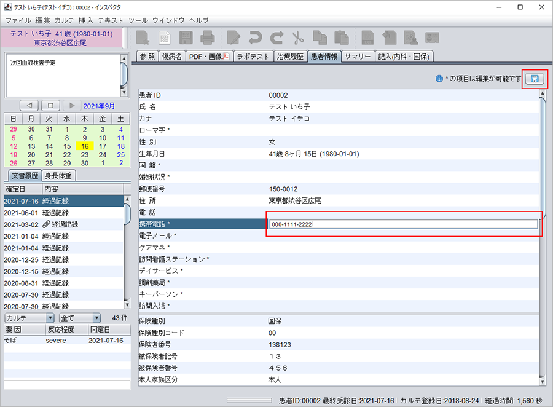Open the ファイル menu
Screen dimensions: 553x407
18,20
